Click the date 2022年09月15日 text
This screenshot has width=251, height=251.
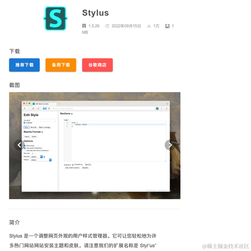[126, 26]
